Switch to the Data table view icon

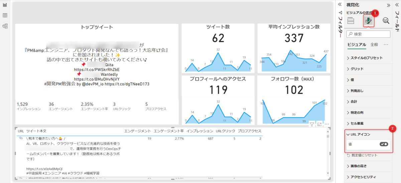(x=5, y=15)
